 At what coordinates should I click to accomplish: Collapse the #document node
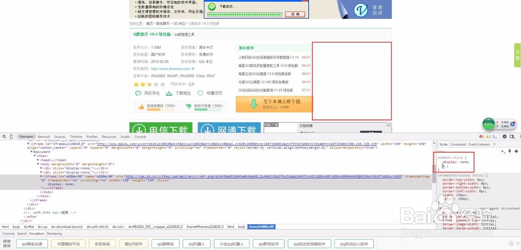32,152
